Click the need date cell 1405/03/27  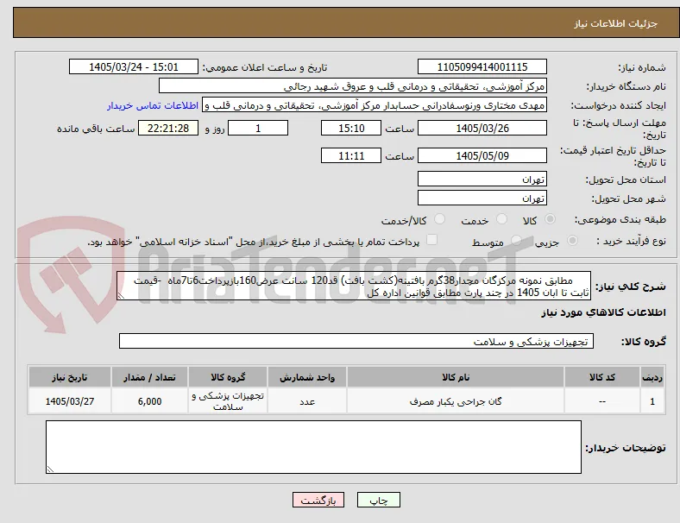70,401
